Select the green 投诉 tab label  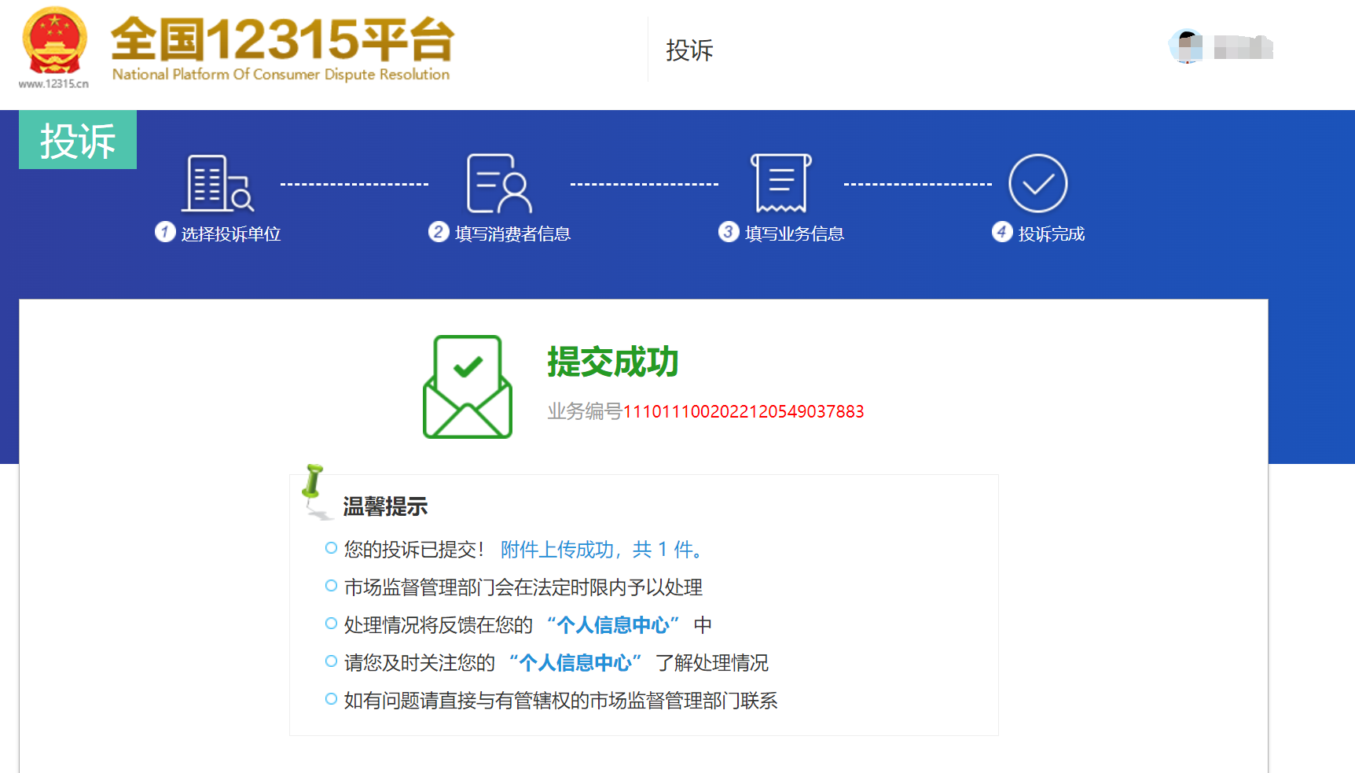78,140
